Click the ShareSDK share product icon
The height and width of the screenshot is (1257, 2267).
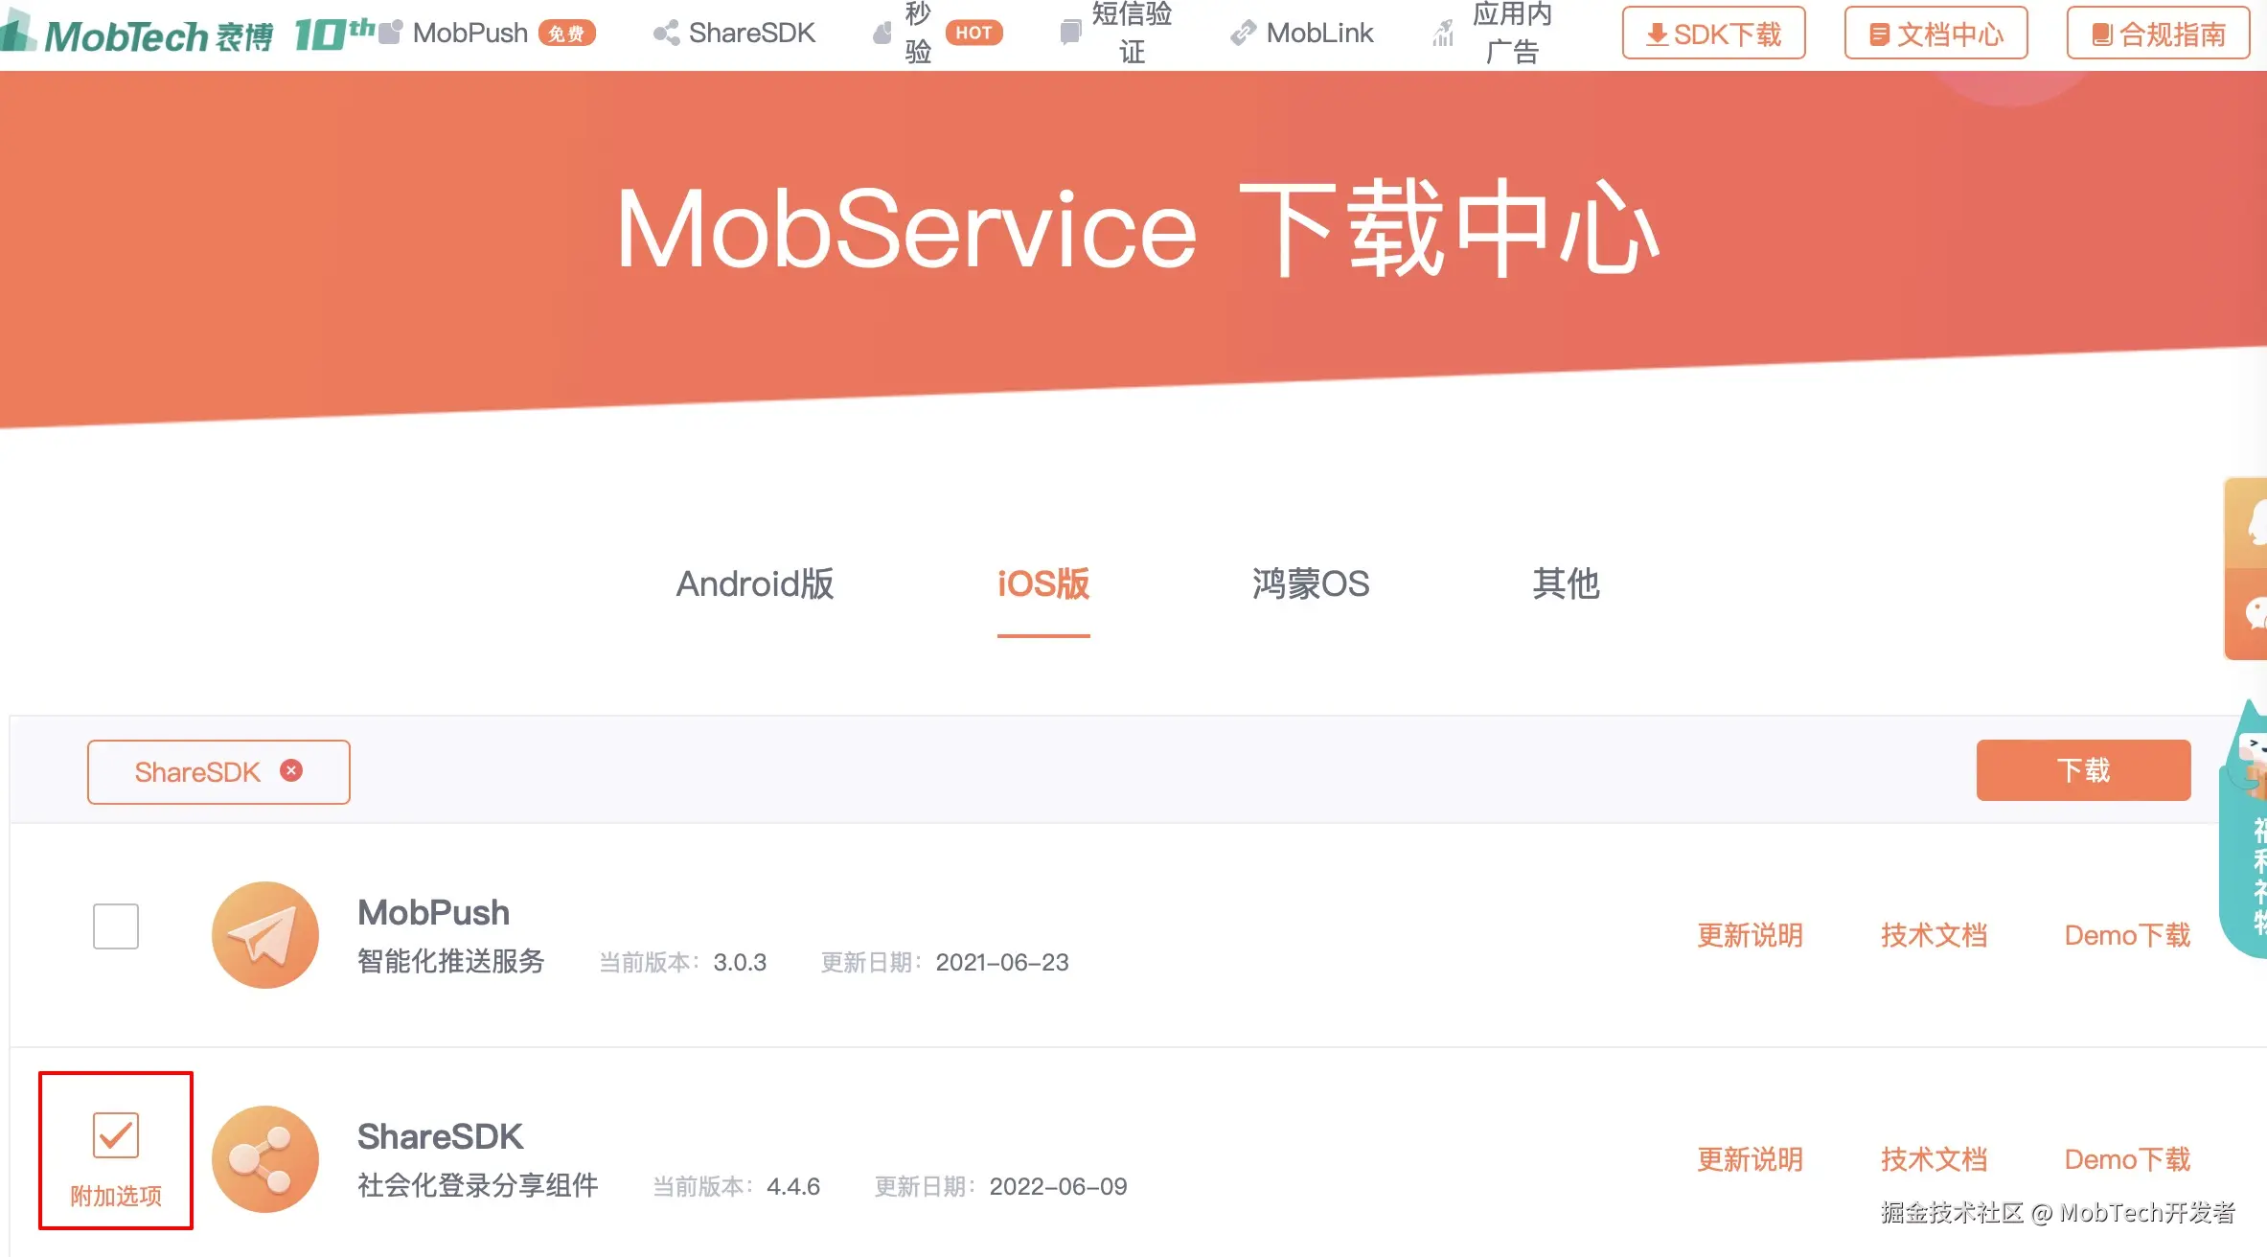(x=265, y=1158)
